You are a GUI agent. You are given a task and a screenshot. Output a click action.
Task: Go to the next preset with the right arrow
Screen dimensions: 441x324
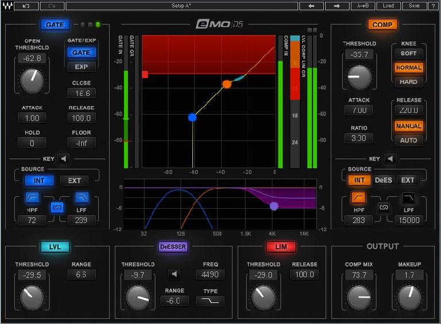click(x=336, y=6)
